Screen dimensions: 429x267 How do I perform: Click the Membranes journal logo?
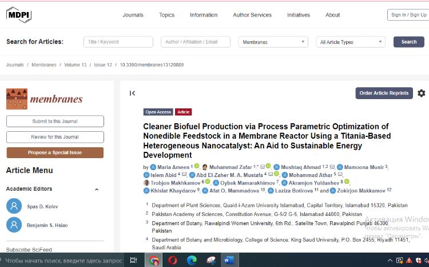point(45,99)
